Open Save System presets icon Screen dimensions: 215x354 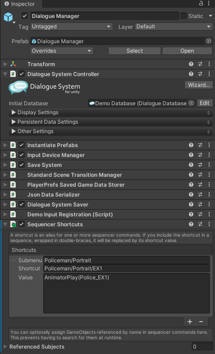[x=200, y=165]
